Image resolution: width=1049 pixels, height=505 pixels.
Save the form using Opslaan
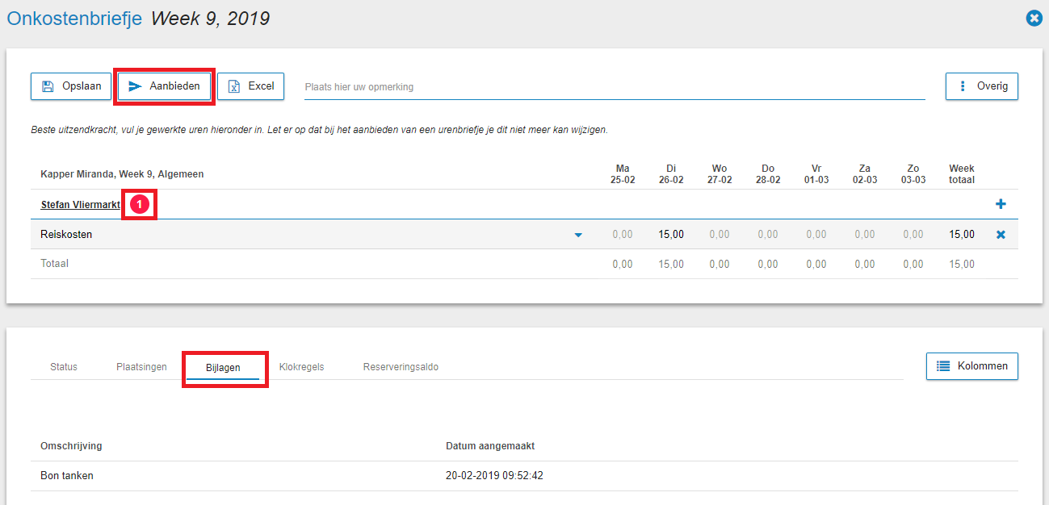(x=71, y=86)
